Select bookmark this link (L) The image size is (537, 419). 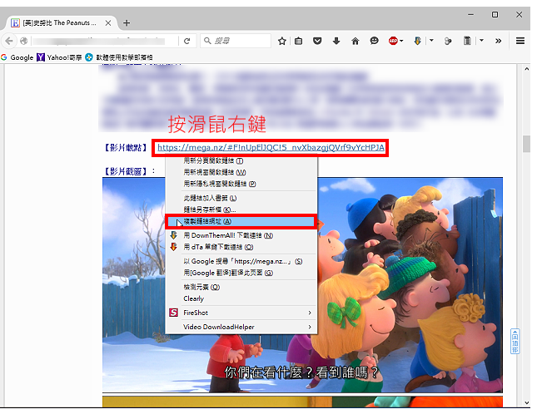241,198
